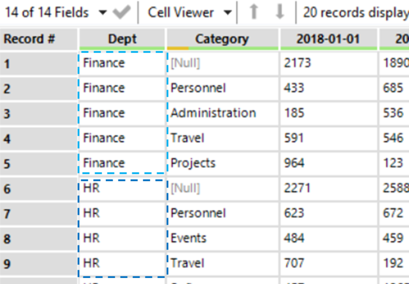The width and height of the screenshot is (409, 284).
Task: Select record row number 1
Action: pos(39,63)
